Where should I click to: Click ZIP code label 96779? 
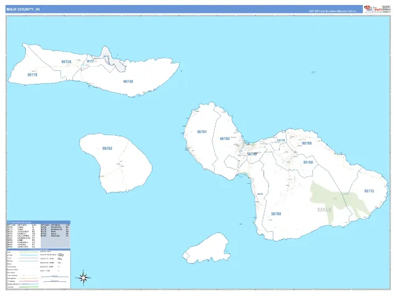click(x=281, y=141)
